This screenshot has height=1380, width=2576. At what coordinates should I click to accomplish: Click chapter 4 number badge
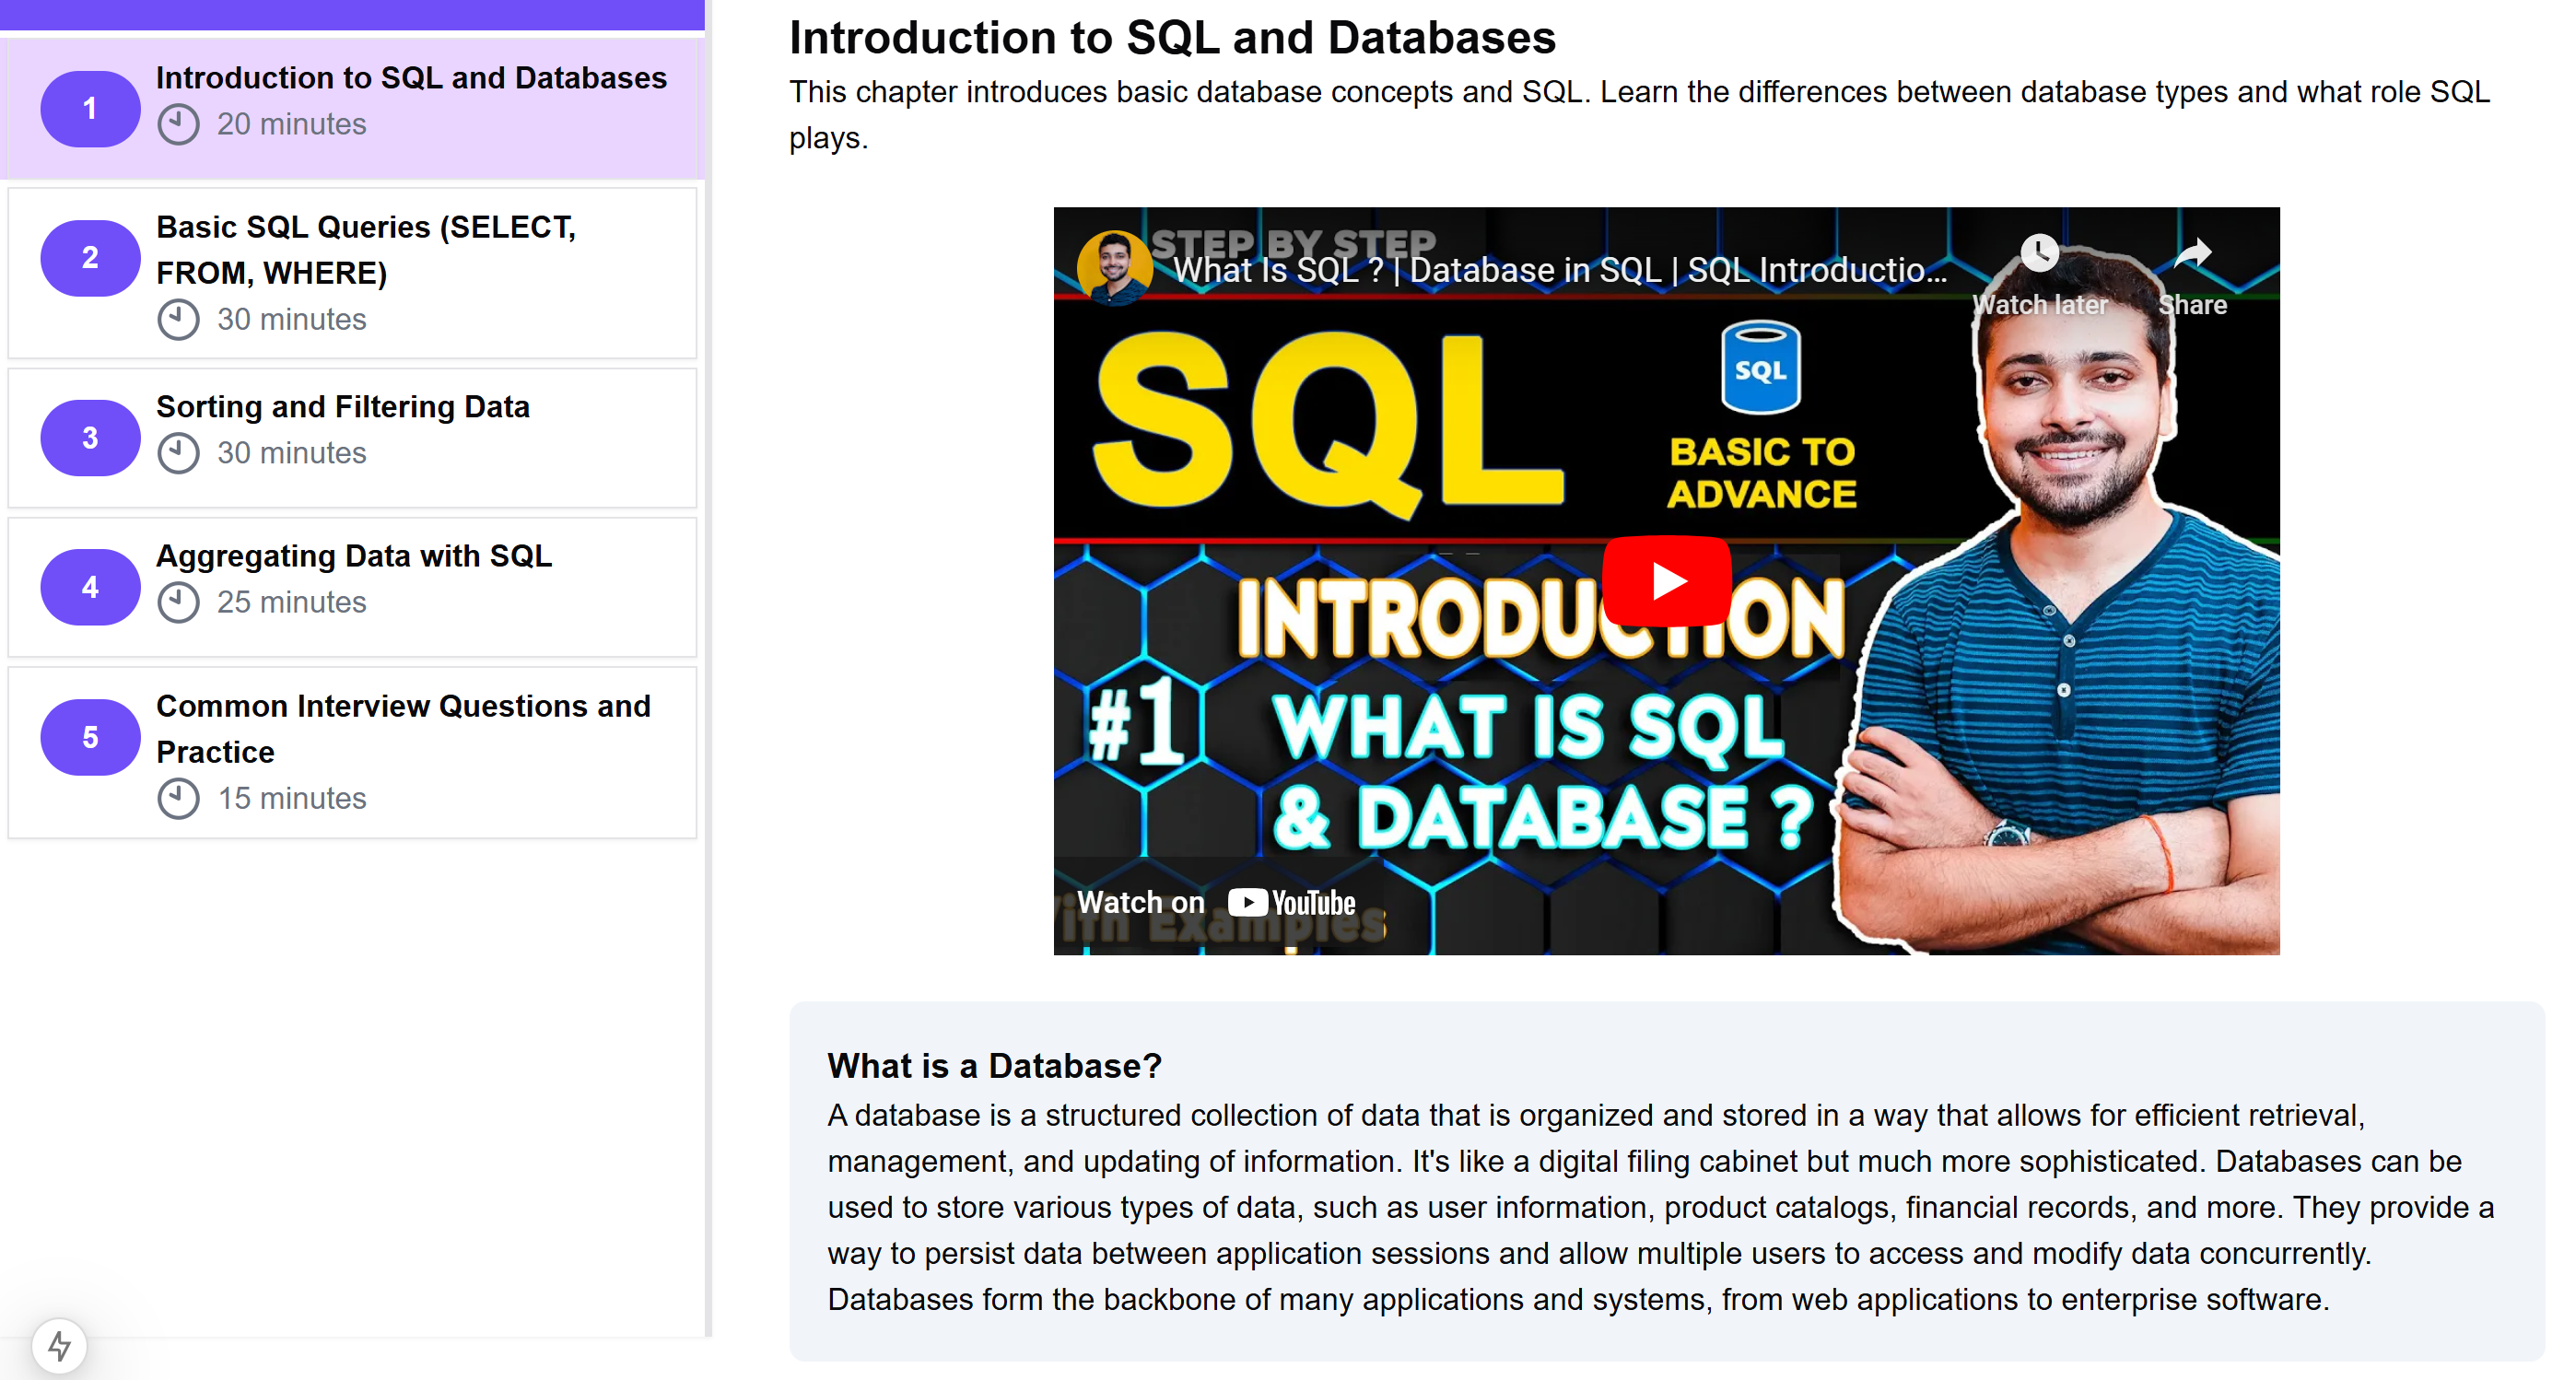pyautogui.click(x=90, y=587)
